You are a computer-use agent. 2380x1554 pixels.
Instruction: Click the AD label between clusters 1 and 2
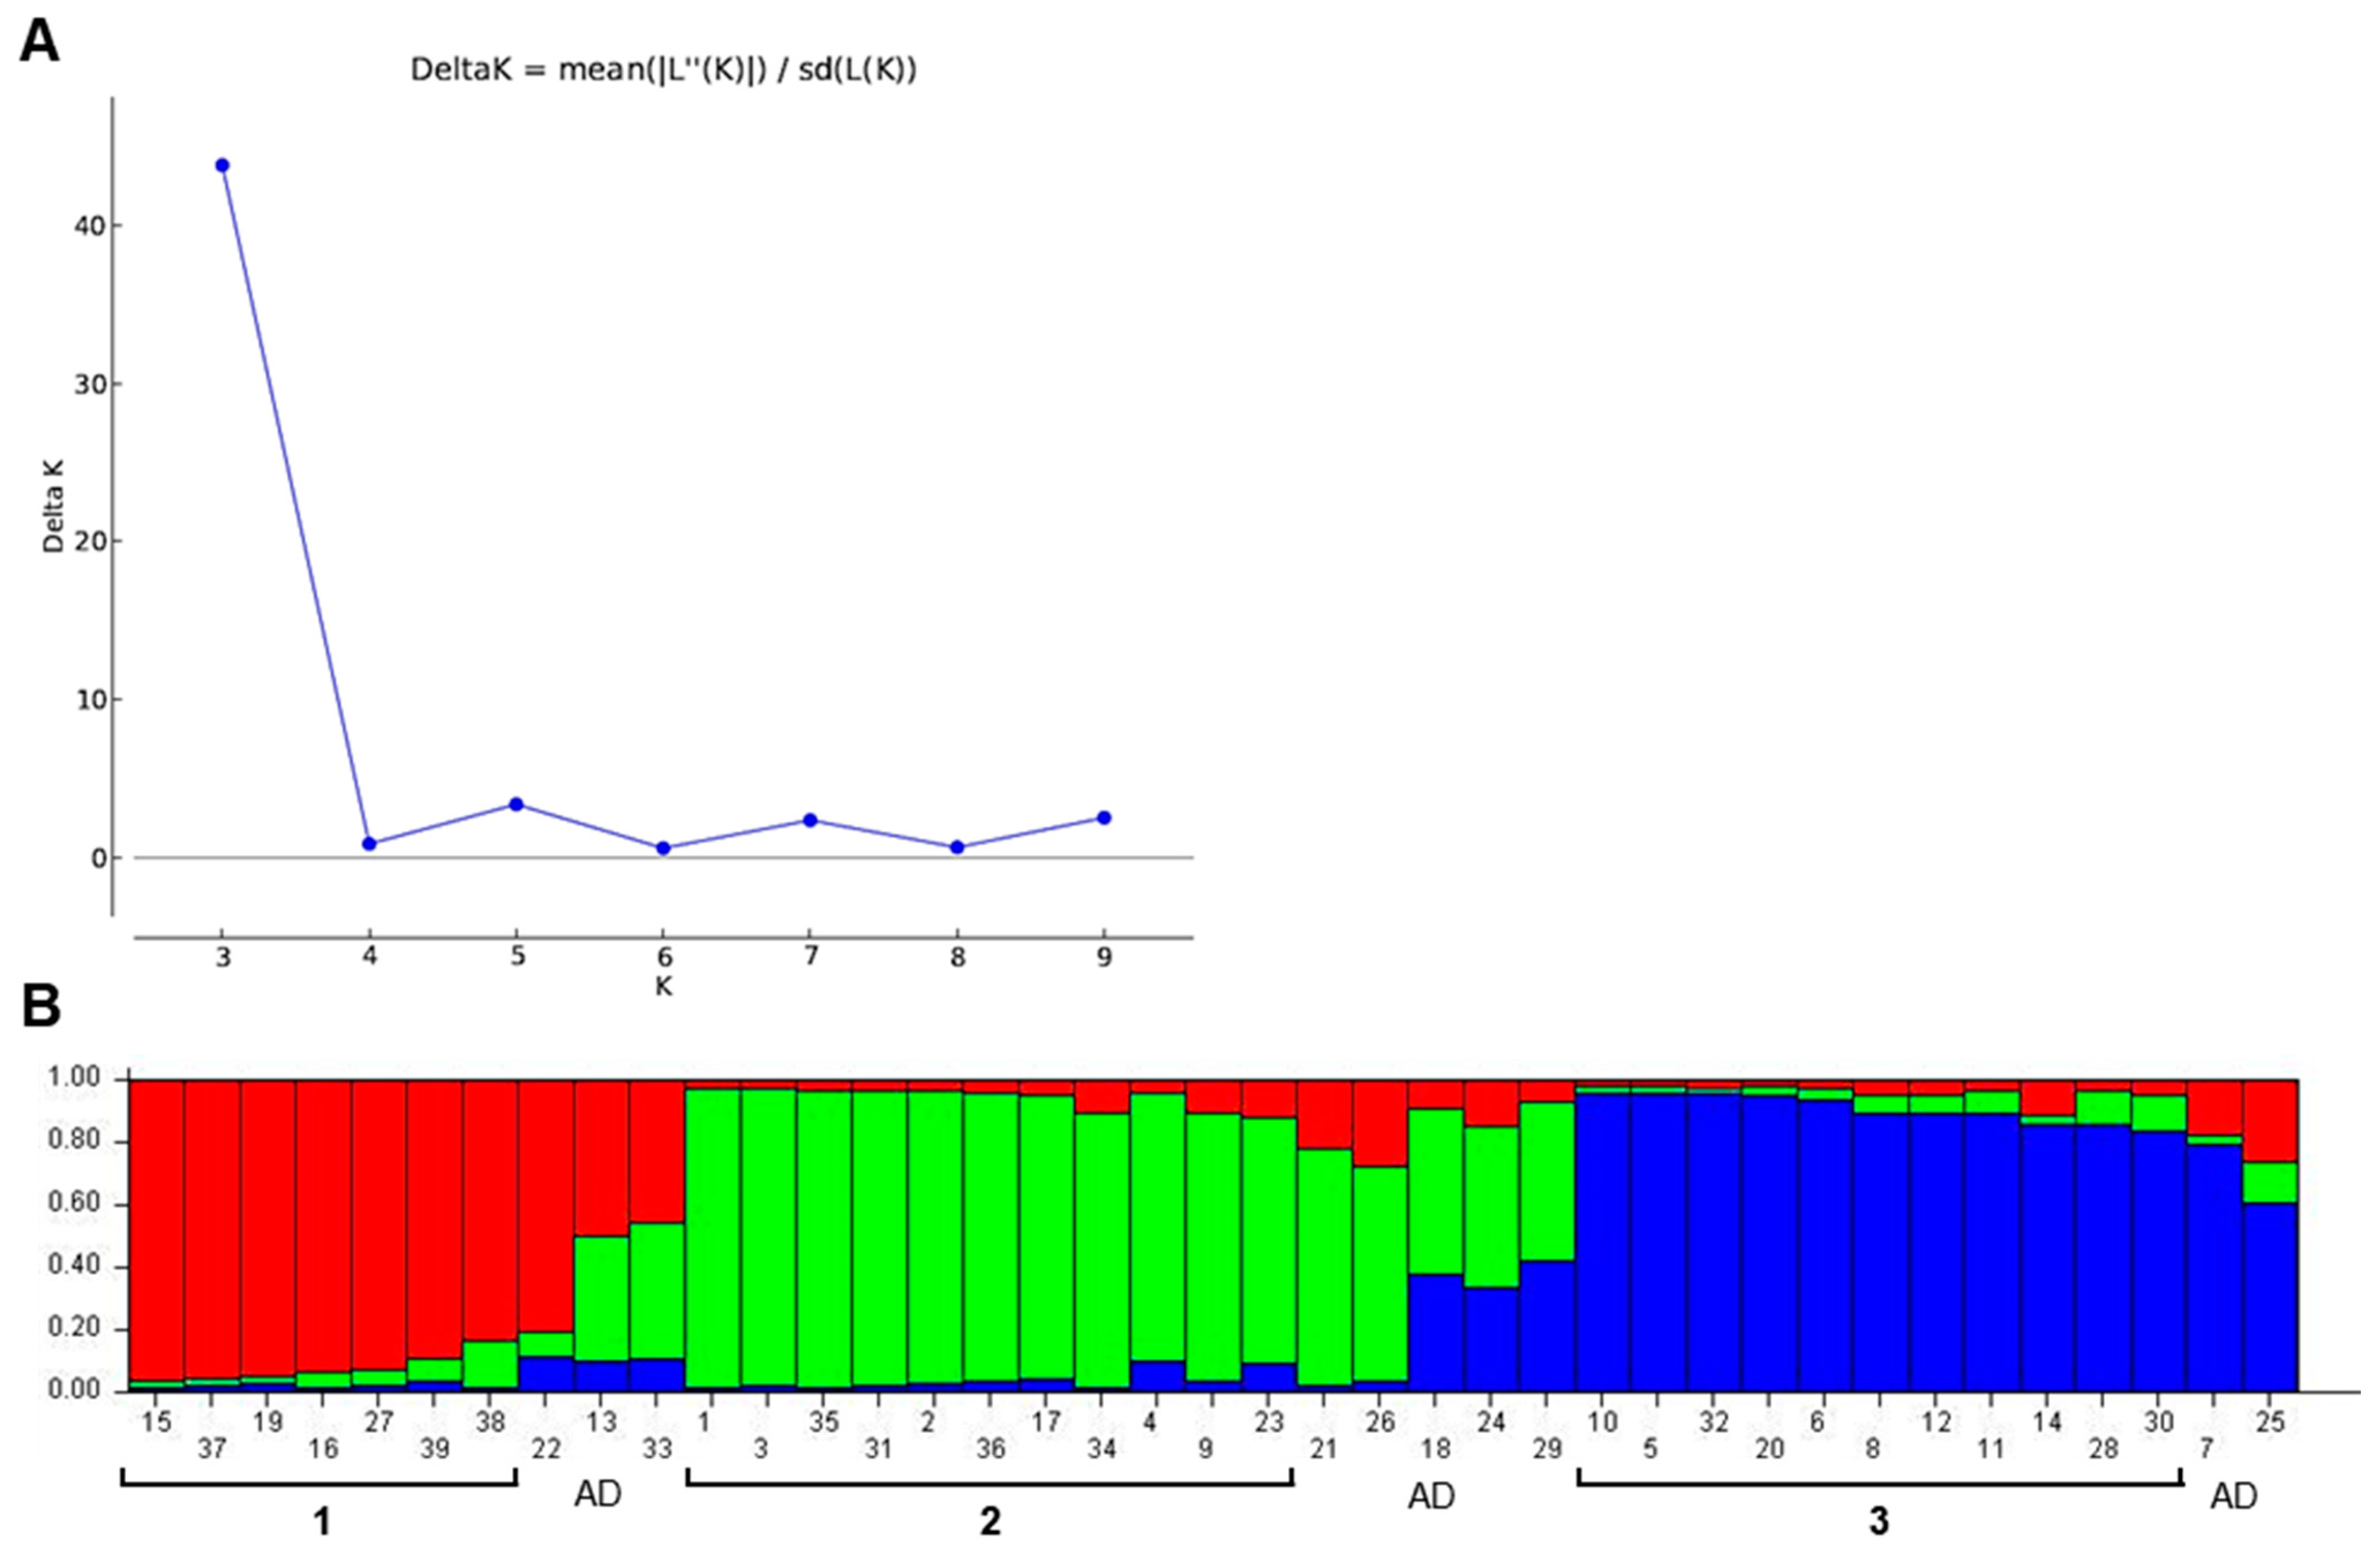click(598, 1494)
